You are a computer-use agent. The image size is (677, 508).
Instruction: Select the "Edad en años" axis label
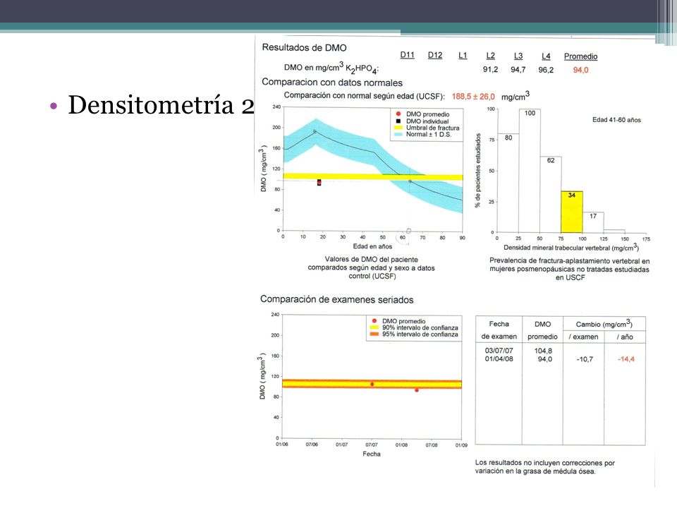(372, 246)
